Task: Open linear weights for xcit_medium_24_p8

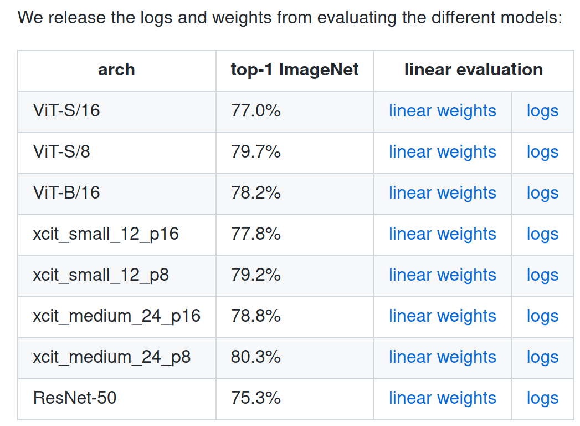Action: (x=443, y=357)
